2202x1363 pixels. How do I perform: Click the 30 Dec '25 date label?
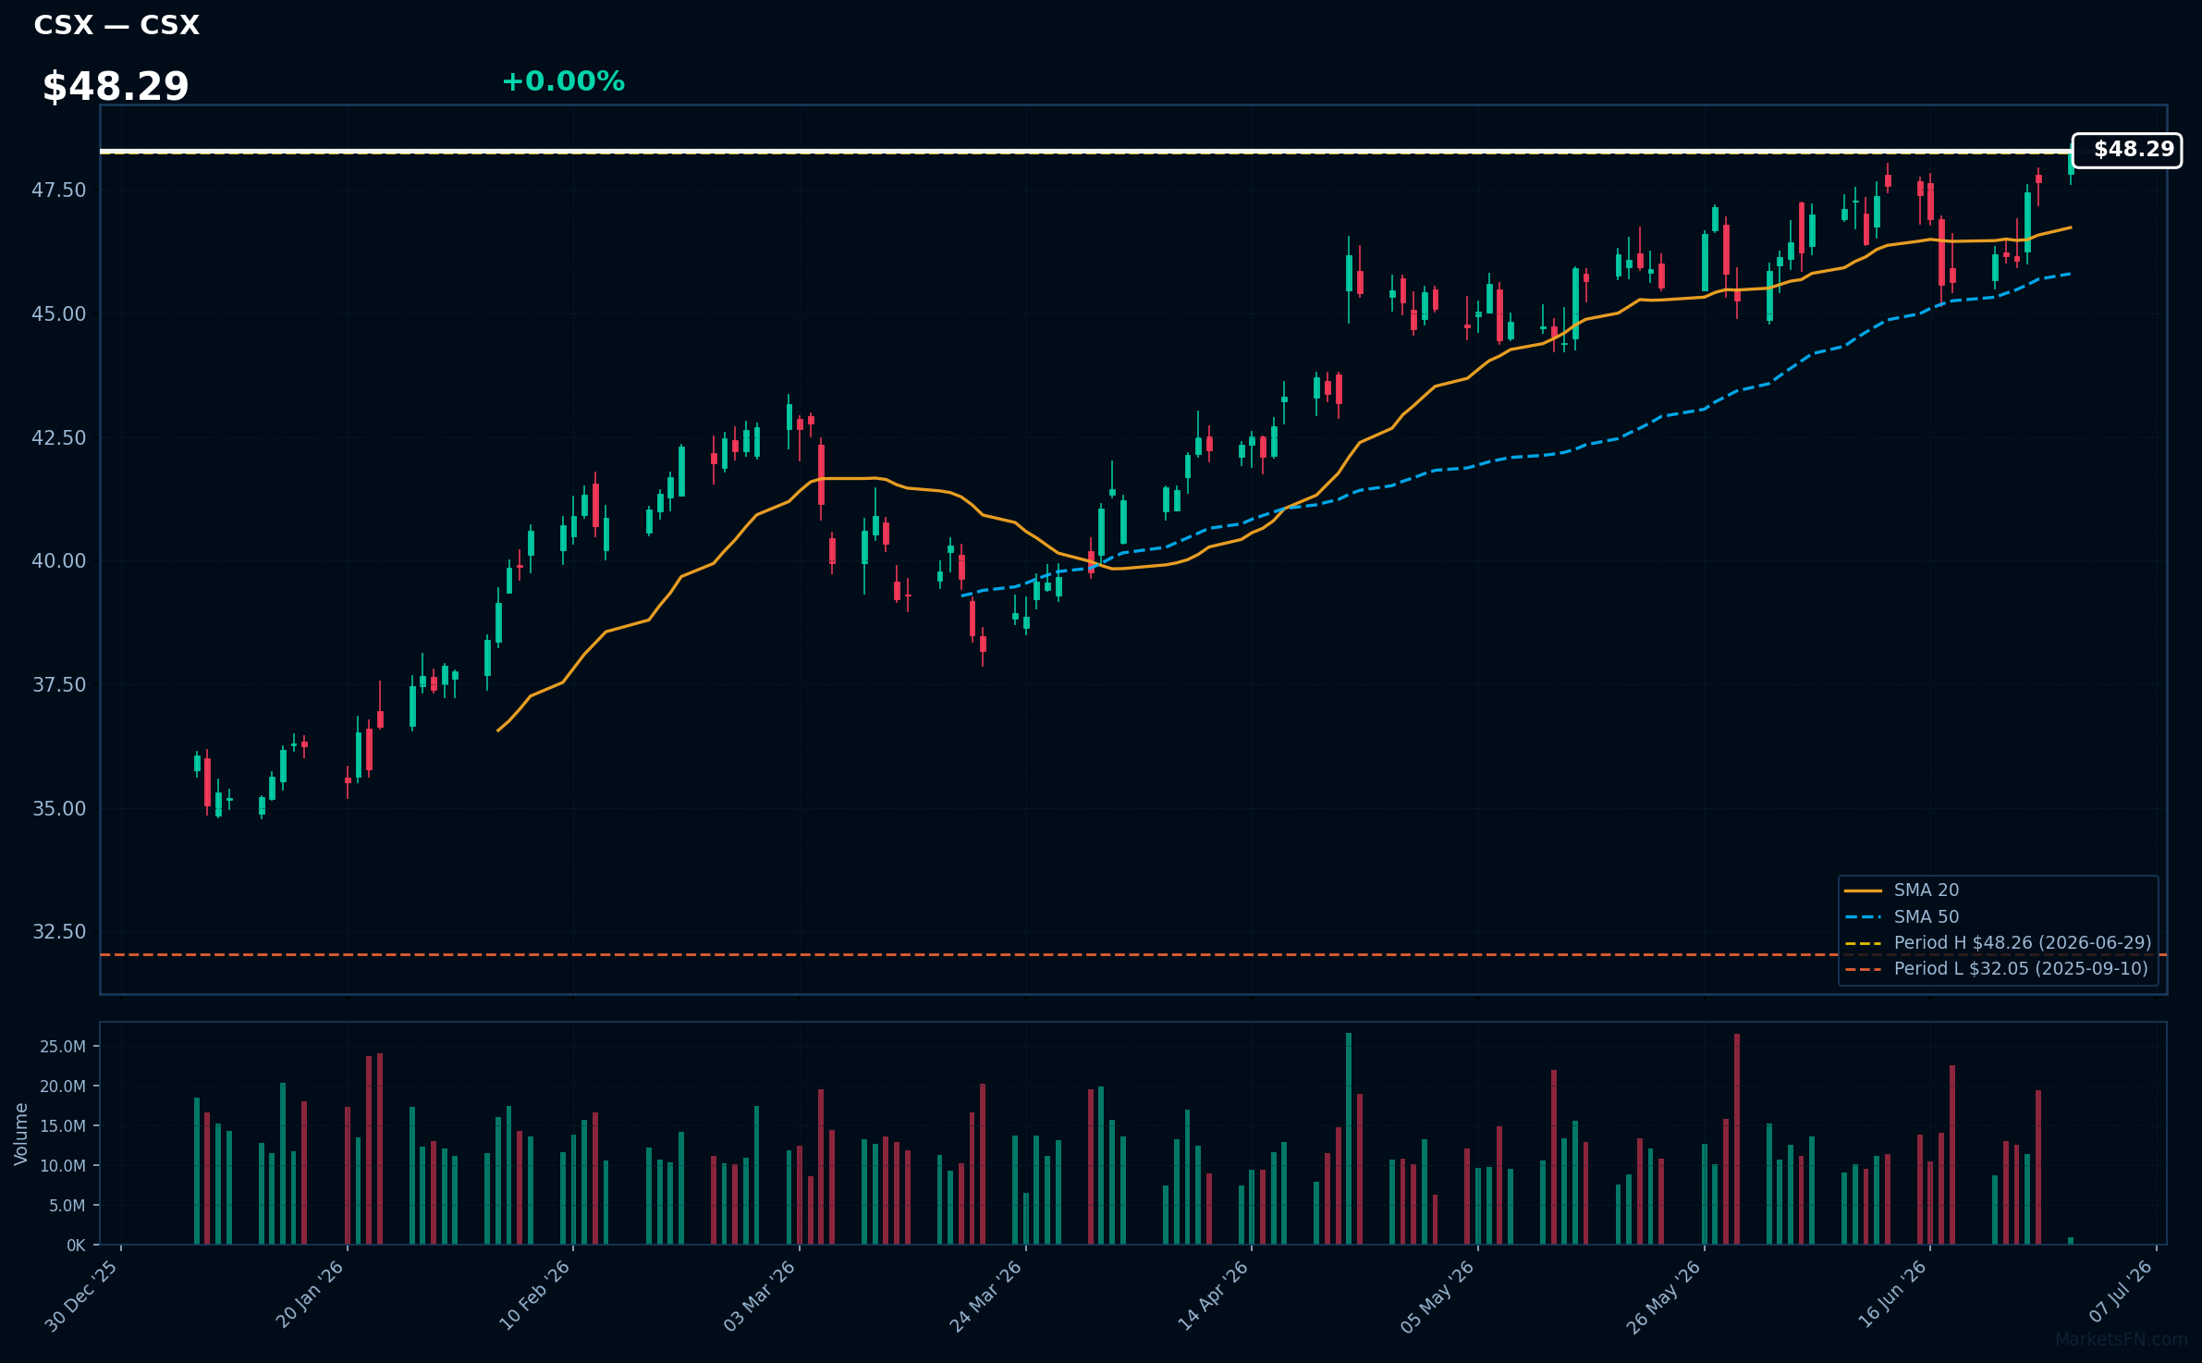(x=81, y=1295)
